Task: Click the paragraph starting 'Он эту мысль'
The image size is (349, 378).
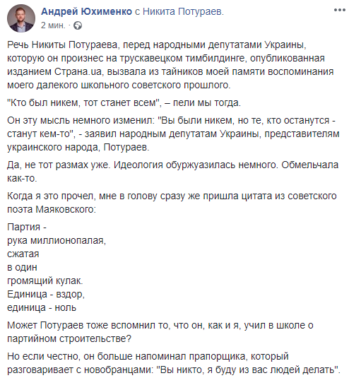Action: [173, 134]
